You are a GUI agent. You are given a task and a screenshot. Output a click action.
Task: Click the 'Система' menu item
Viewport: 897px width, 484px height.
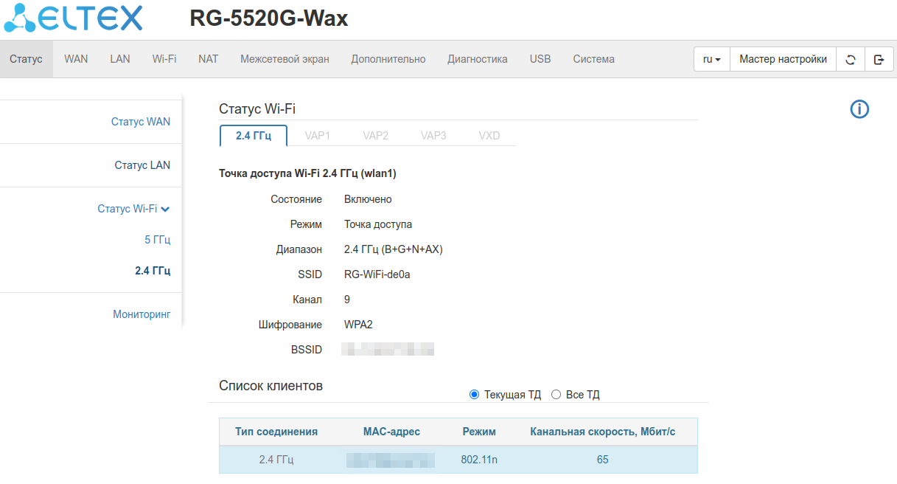click(593, 59)
